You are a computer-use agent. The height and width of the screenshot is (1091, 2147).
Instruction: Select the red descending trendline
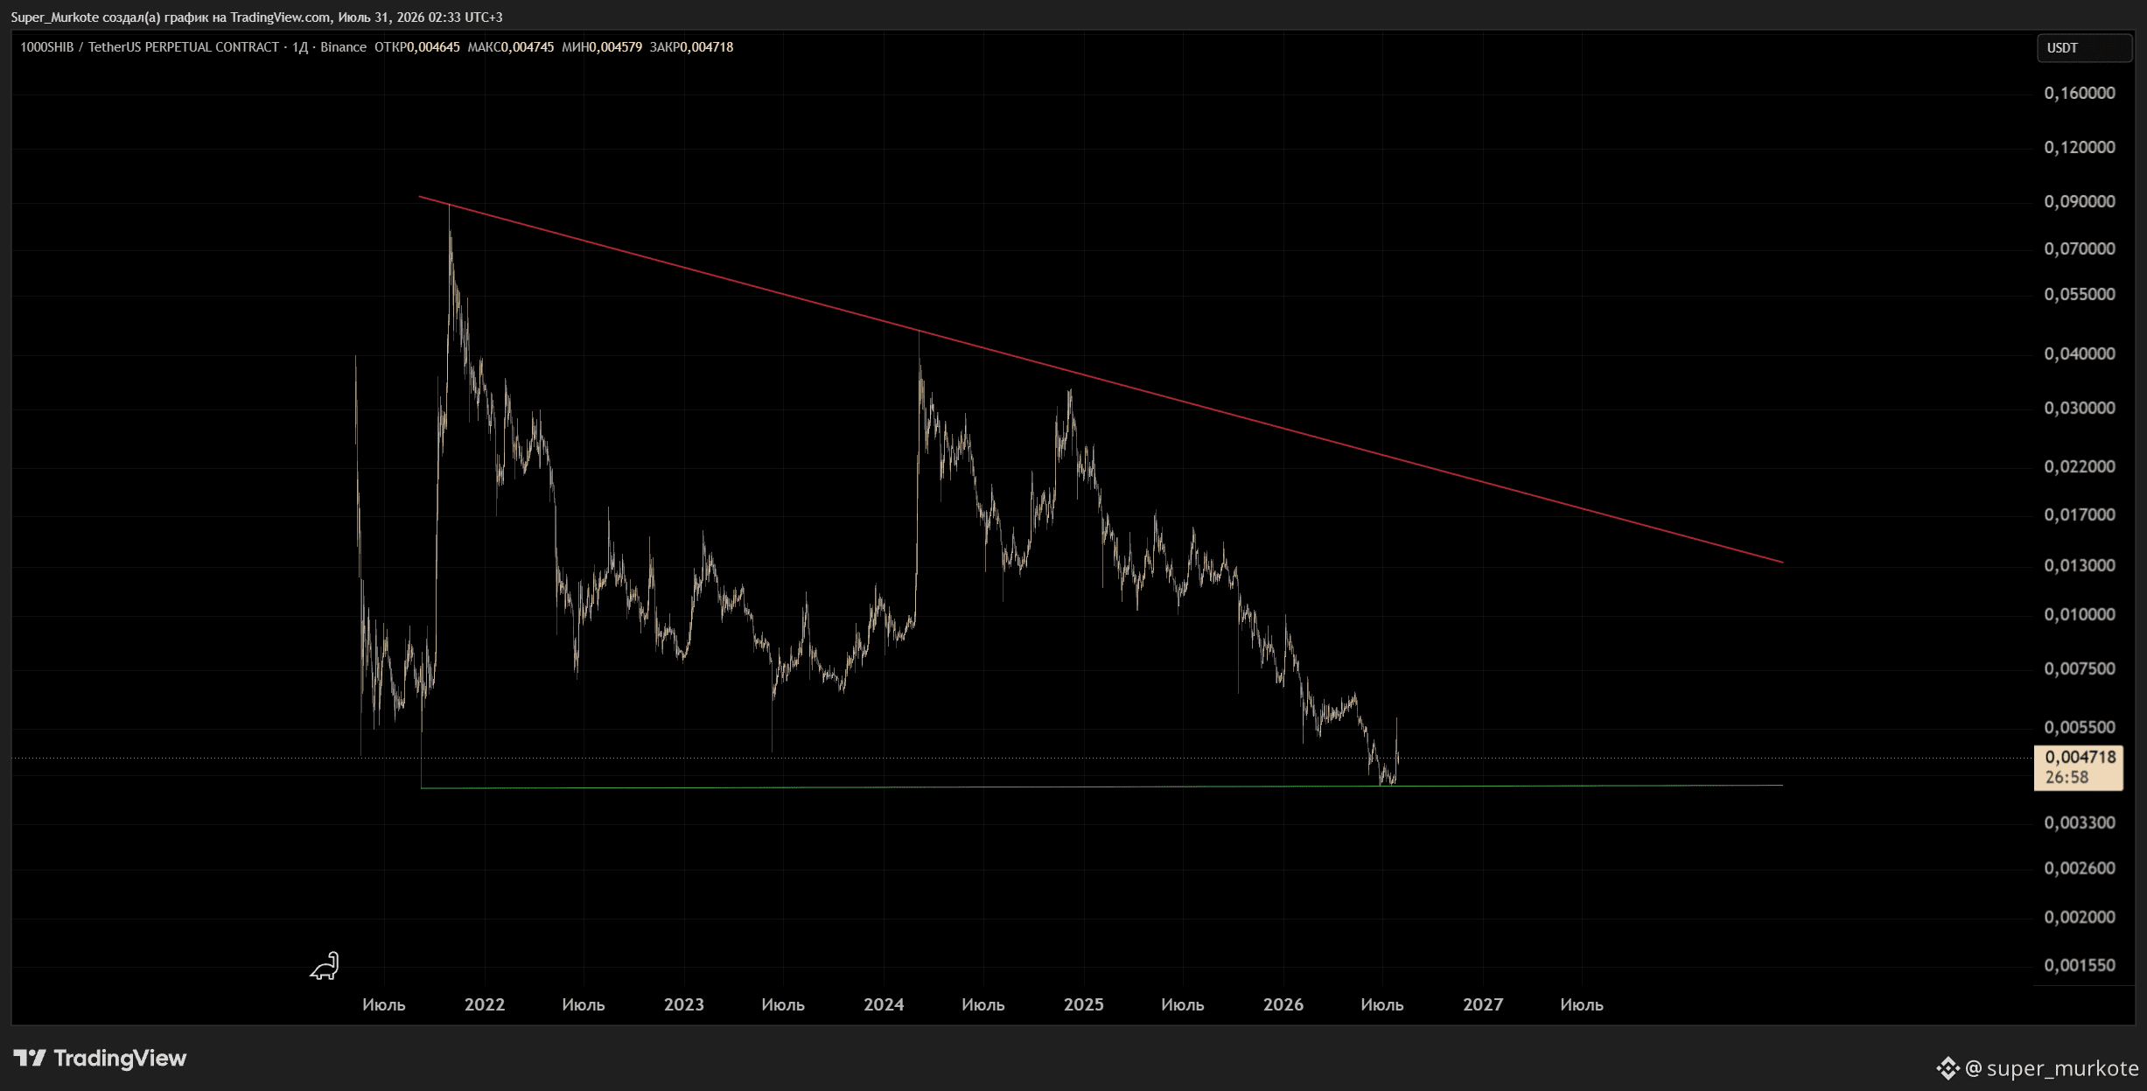[x=1101, y=380]
